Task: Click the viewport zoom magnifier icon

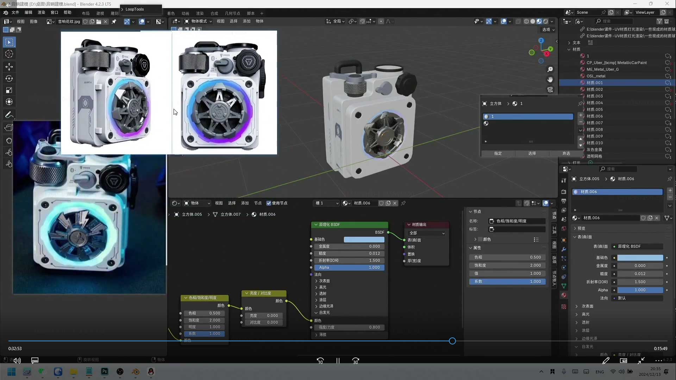Action: click(x=550, y=69)
